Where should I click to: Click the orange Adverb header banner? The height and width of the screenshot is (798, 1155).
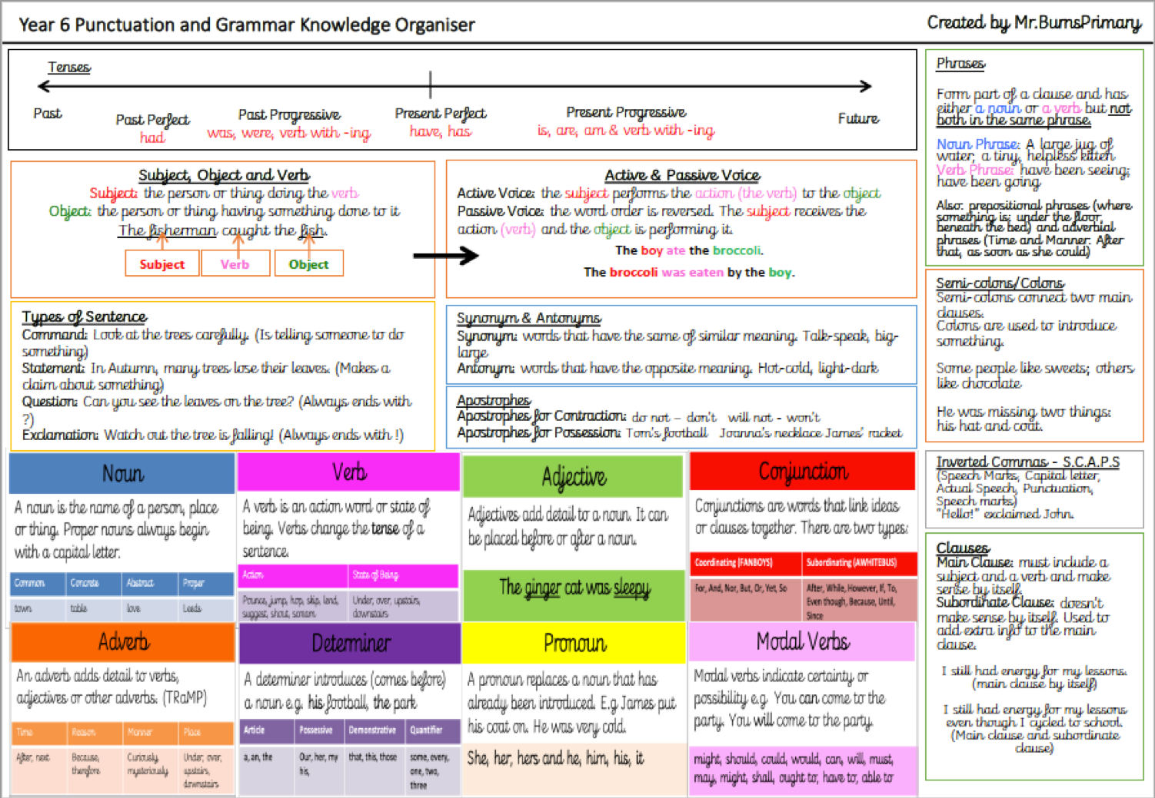pos(123,642)
